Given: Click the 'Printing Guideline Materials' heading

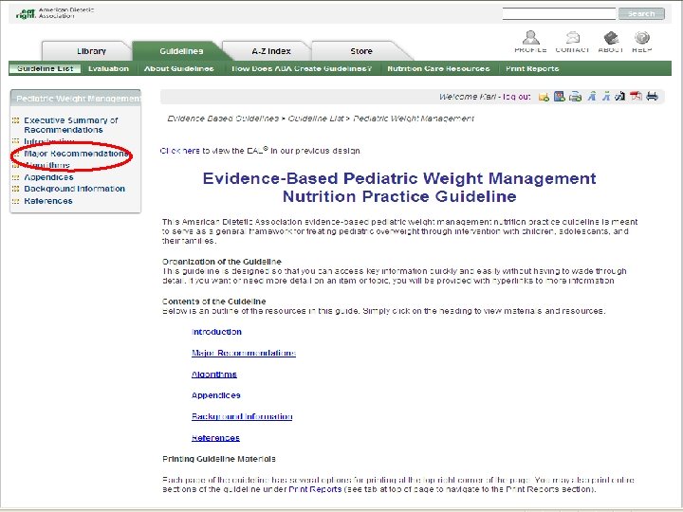Looking at the screenshot, I should click(219, 459).
